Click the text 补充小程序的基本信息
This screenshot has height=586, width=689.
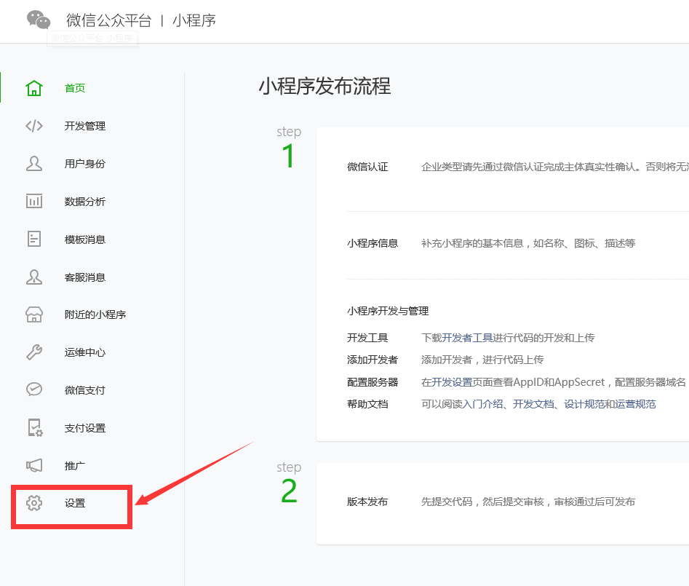point(472,244)
